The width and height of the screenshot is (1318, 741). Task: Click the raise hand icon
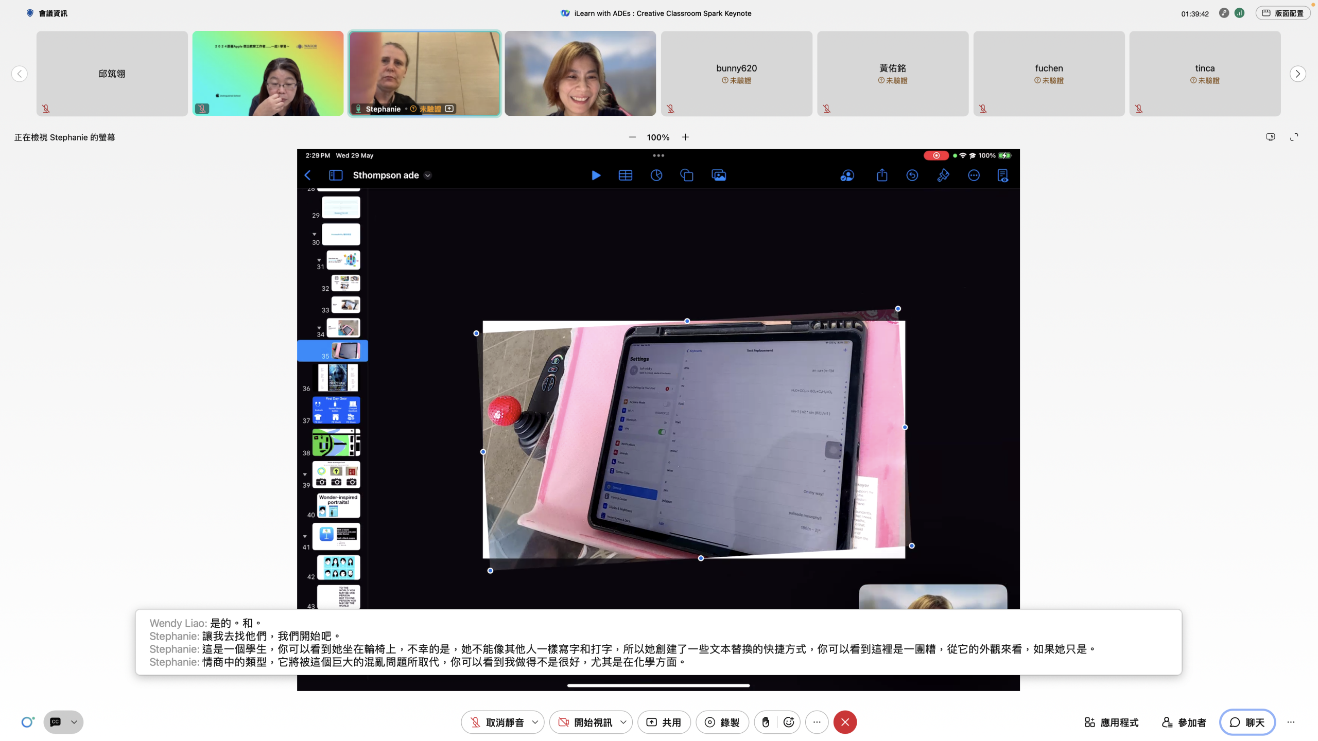click(766, 722)
